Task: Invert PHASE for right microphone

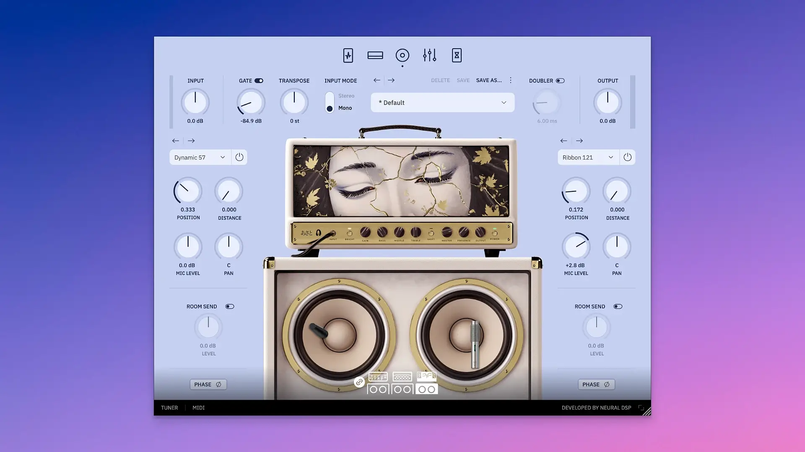Action: click(x=597, y=385)
